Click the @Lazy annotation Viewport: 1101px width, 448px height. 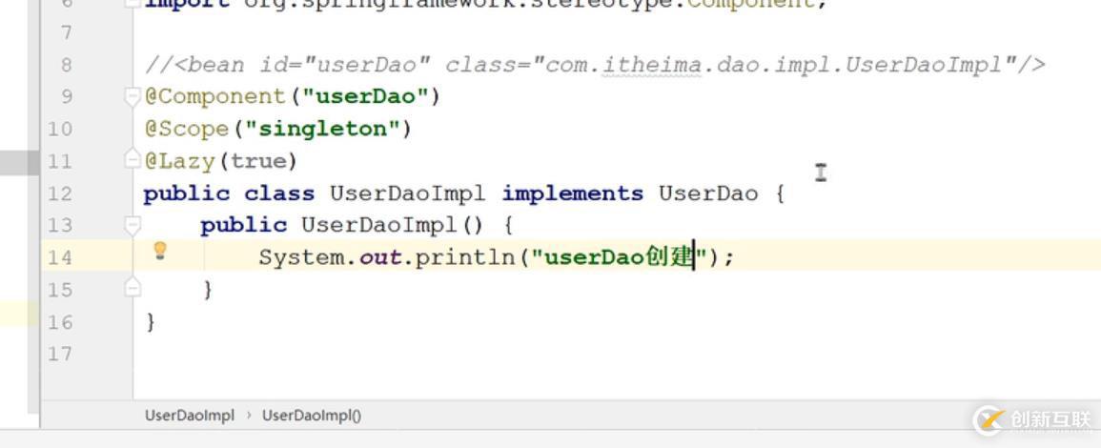tap(179, 161)
